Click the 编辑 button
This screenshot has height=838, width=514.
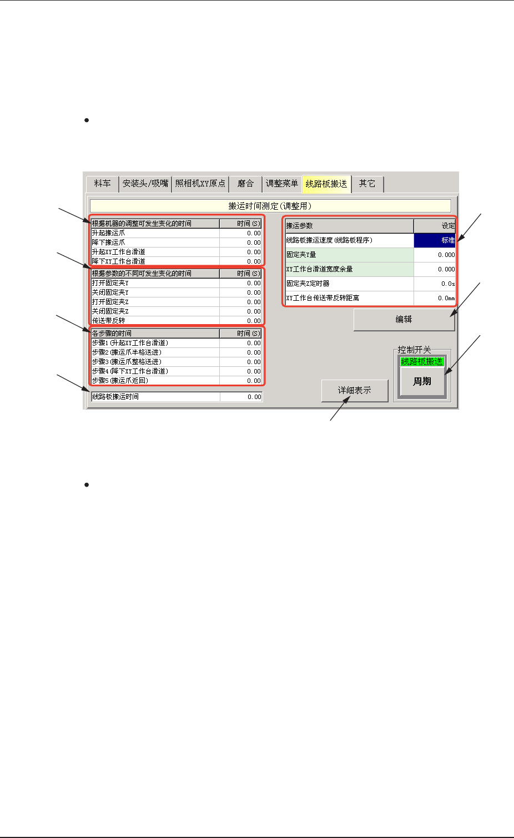404,320
